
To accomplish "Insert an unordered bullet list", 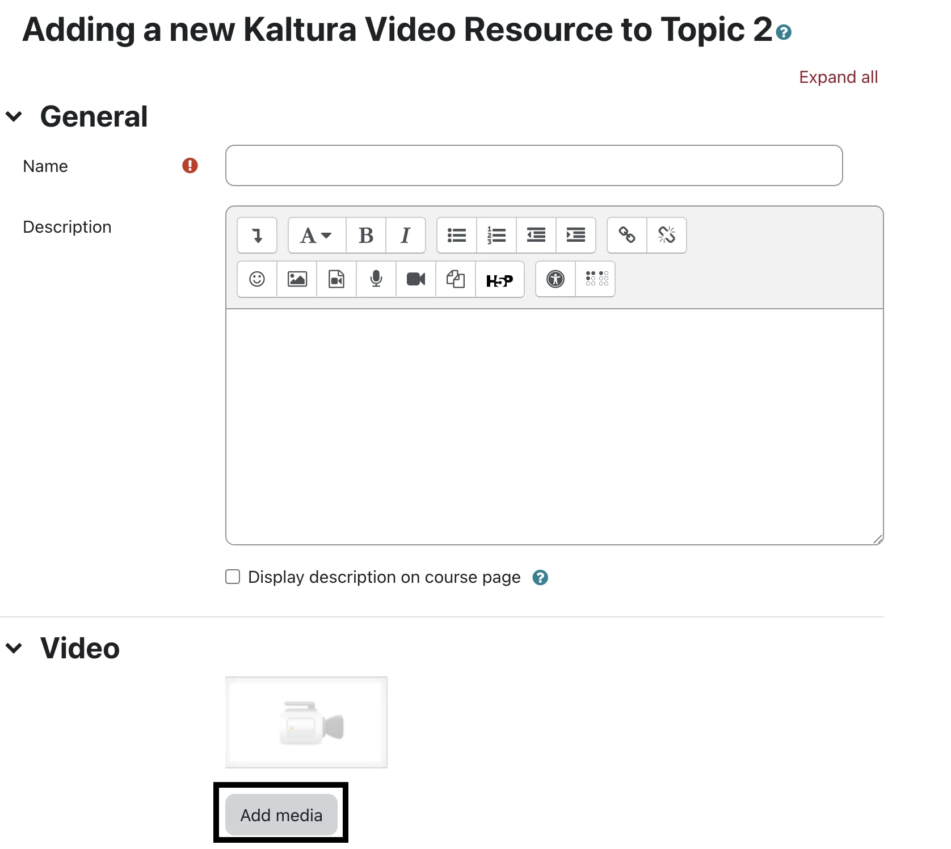I will [x=457, y=235].
